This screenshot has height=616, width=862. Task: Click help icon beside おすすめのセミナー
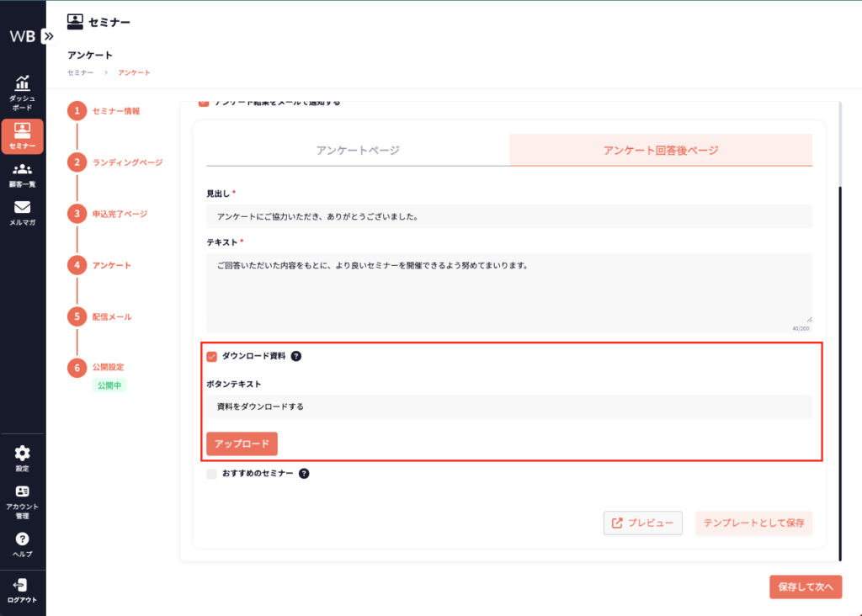click(x=304, y=474)
